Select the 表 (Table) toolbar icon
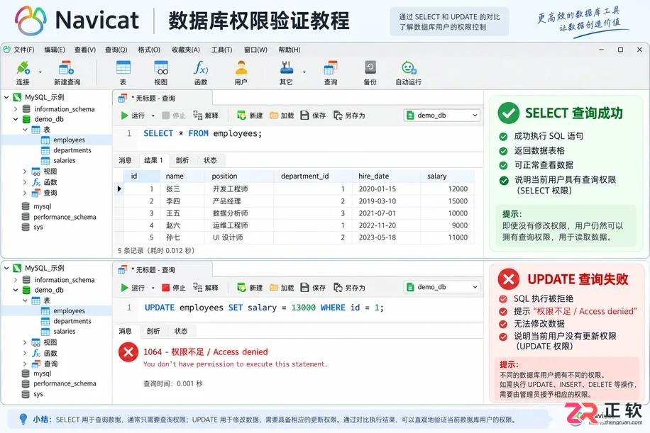650x433 pixels. click(123, 73)
